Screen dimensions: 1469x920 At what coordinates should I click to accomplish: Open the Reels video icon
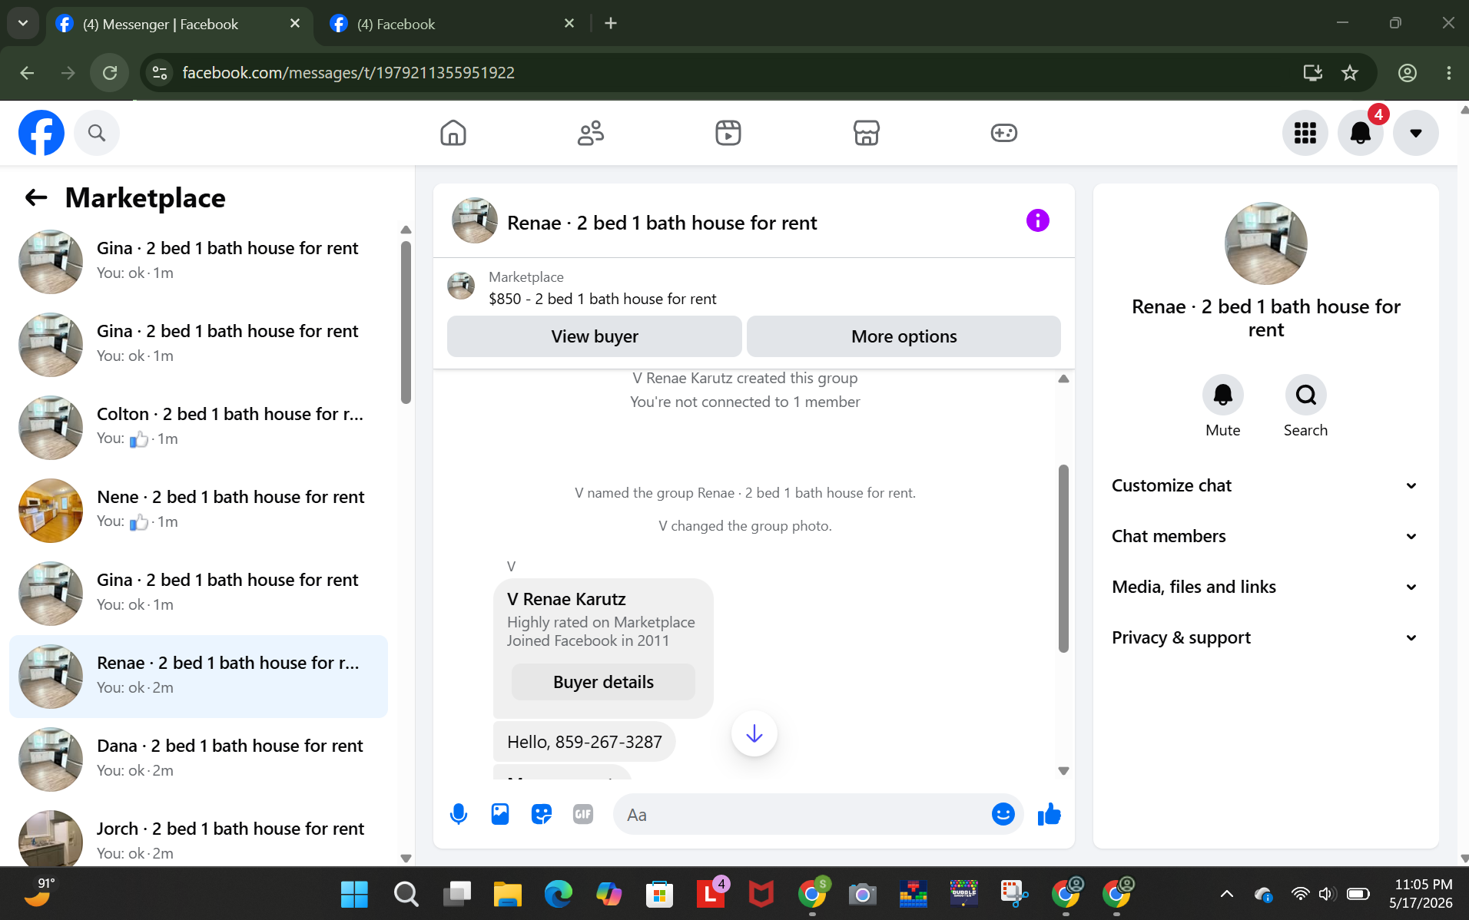point(728,133)
